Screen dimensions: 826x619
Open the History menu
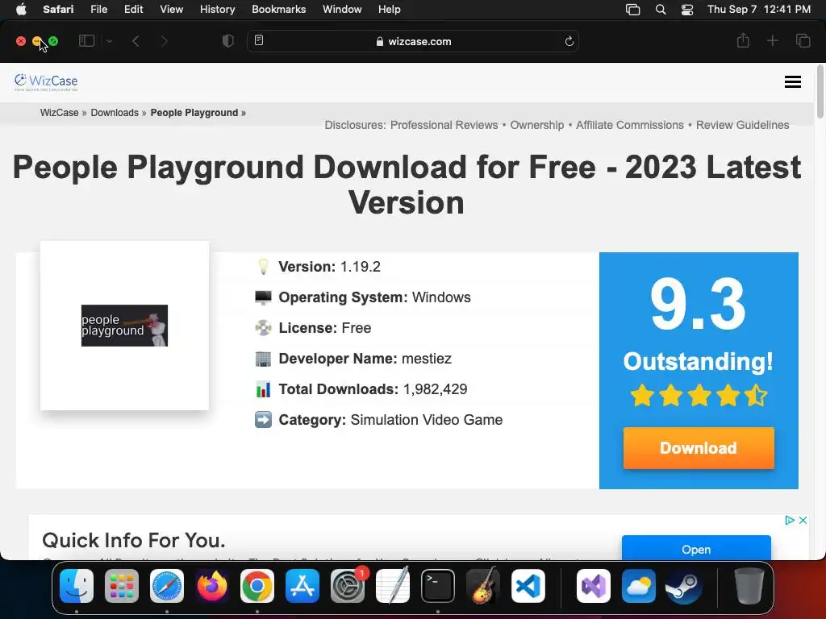[217, 10]
